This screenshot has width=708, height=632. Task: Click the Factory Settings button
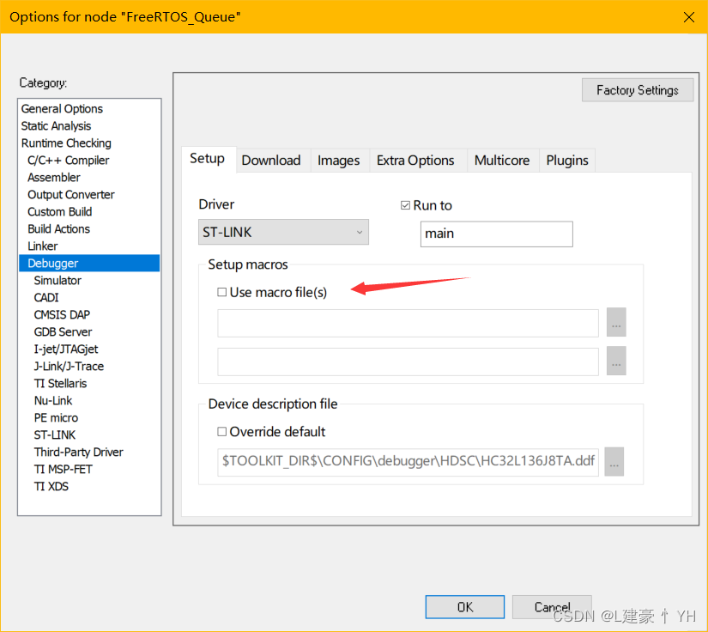pos(637,90)
